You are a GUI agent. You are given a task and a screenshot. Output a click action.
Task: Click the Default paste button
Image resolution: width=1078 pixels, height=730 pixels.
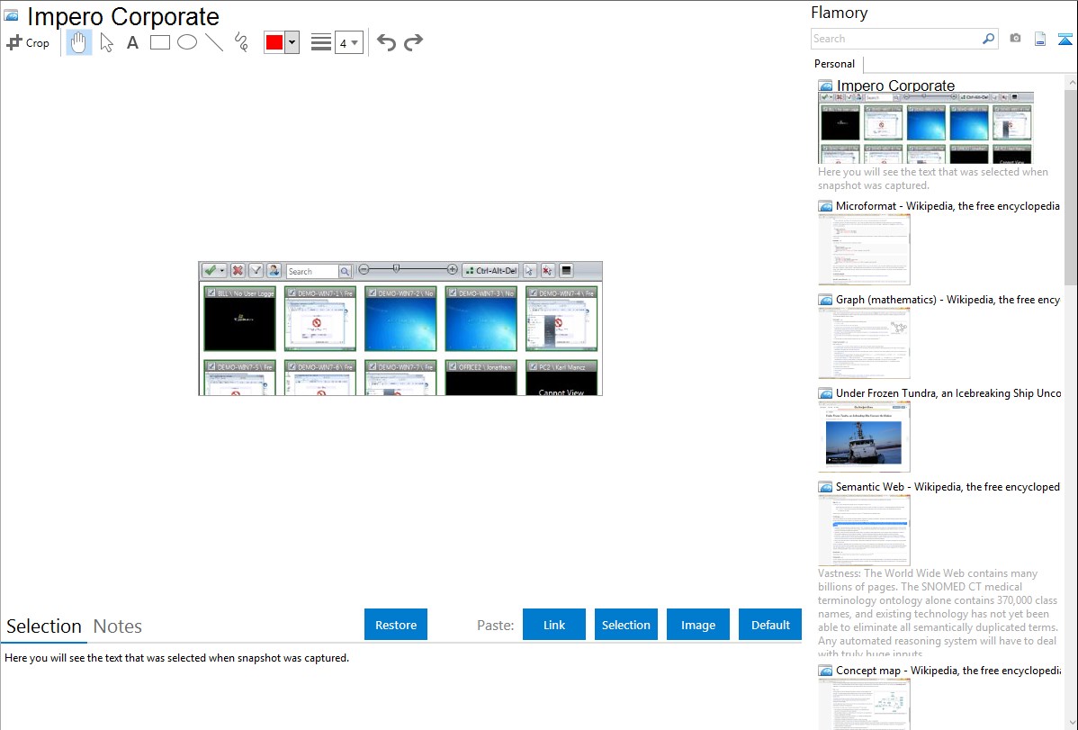click(x=770, y=625)
